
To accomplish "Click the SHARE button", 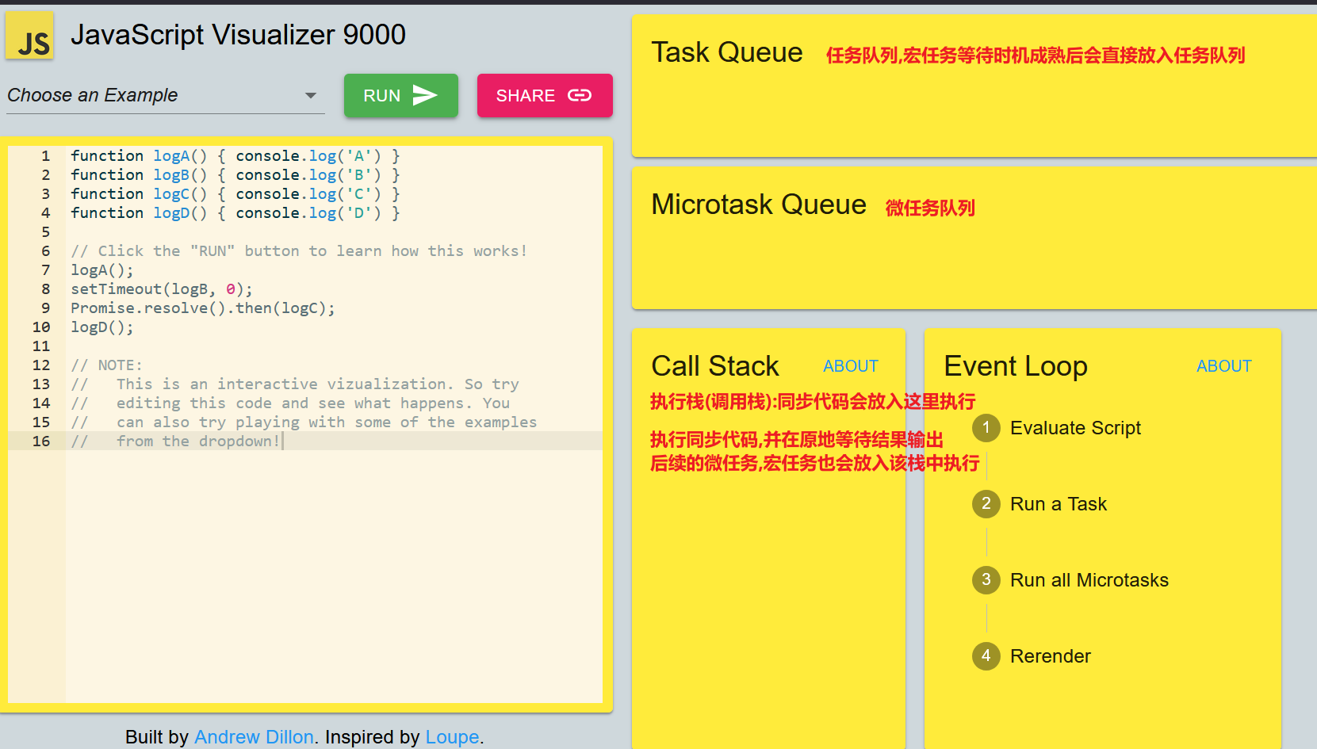I will pos(545,95).
